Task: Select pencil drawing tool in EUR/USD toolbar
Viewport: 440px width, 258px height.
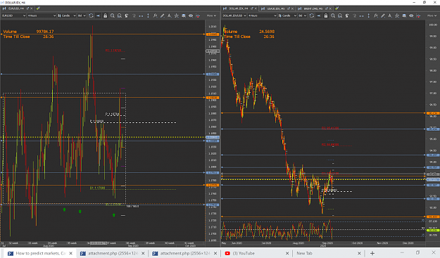Action: click(x=162, y=15)
